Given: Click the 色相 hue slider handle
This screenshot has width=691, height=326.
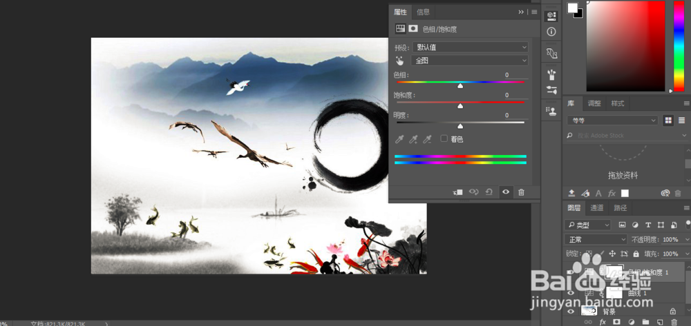Looking at the screenshot, I should [460, 86].
